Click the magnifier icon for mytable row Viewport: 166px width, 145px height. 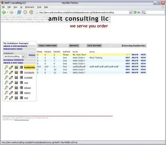coord(6,77)
